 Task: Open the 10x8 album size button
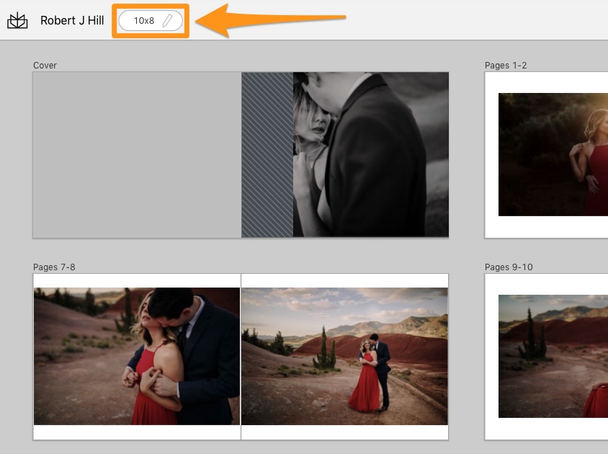coord(151,21)
